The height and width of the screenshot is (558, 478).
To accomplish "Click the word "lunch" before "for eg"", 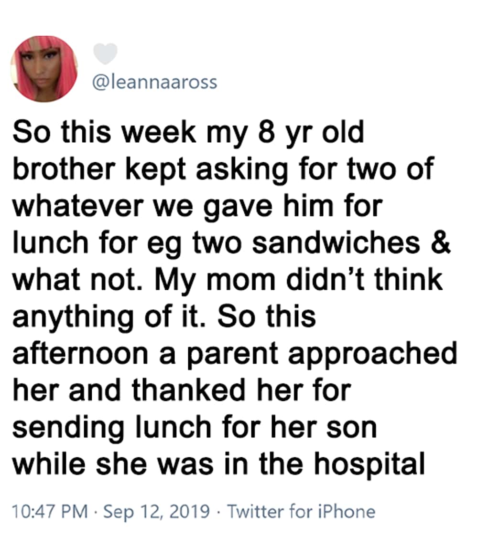I will coord(51,243).
